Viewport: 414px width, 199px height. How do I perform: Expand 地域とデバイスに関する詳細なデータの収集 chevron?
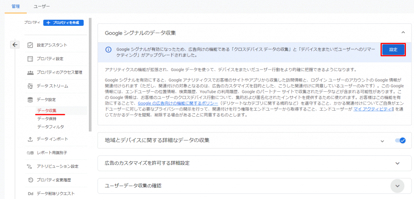pyautogui.click(x=382, y=141)
